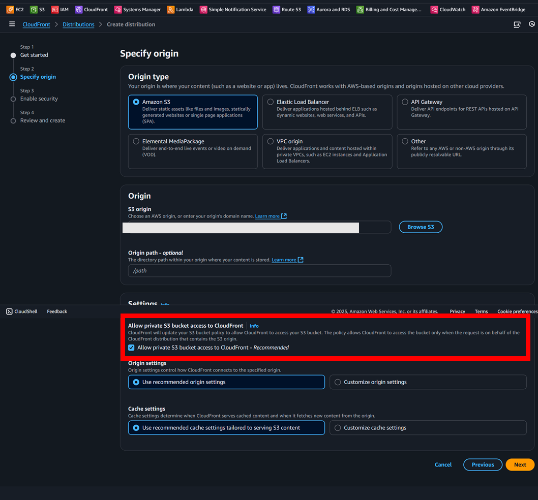This screenshot has height=500, width=538.
Task: Open Cookie preferences in footer
Action: (518, 311)
